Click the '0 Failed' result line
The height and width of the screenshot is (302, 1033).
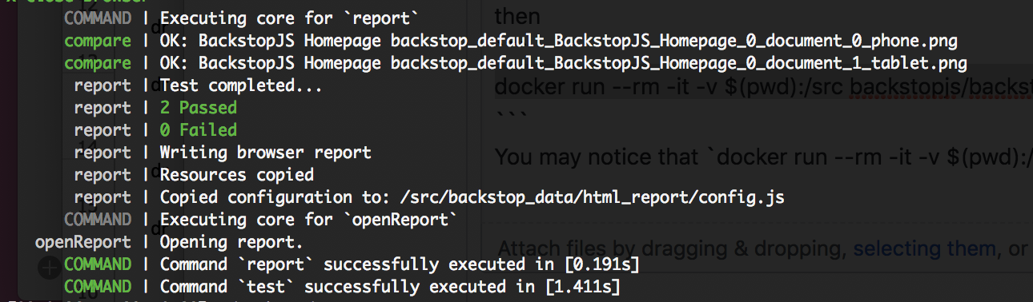click(x=199, y=129)
